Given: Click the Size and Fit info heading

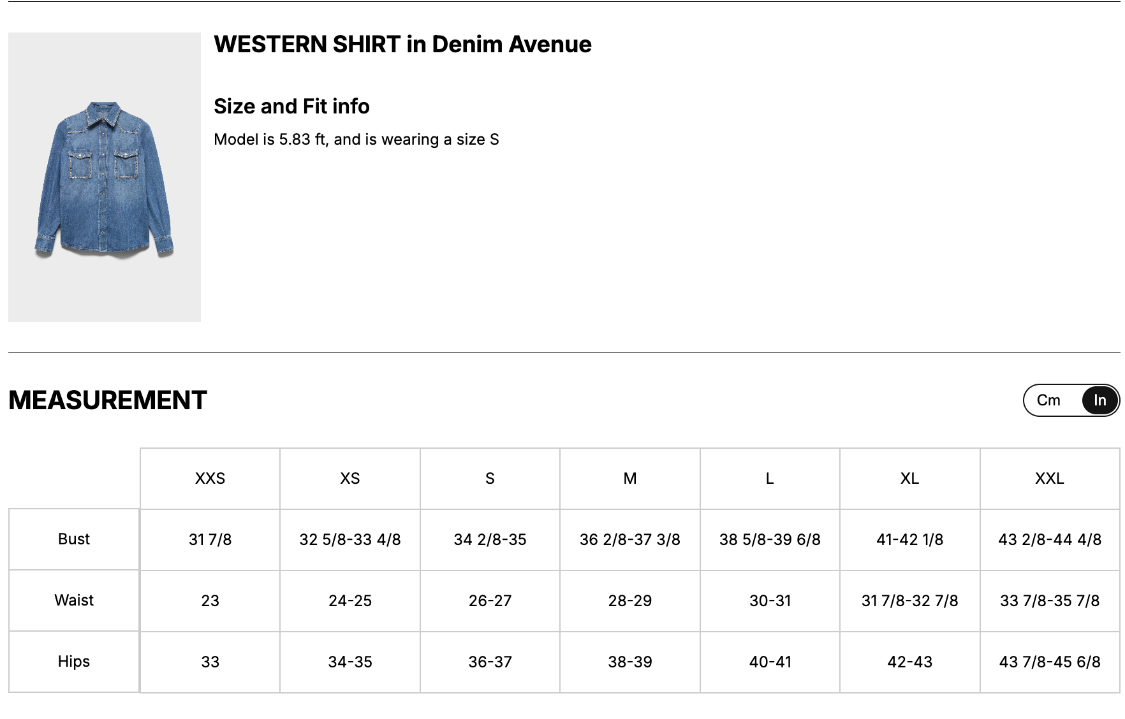Looking at the screenshot, I should tap(291, 106).
